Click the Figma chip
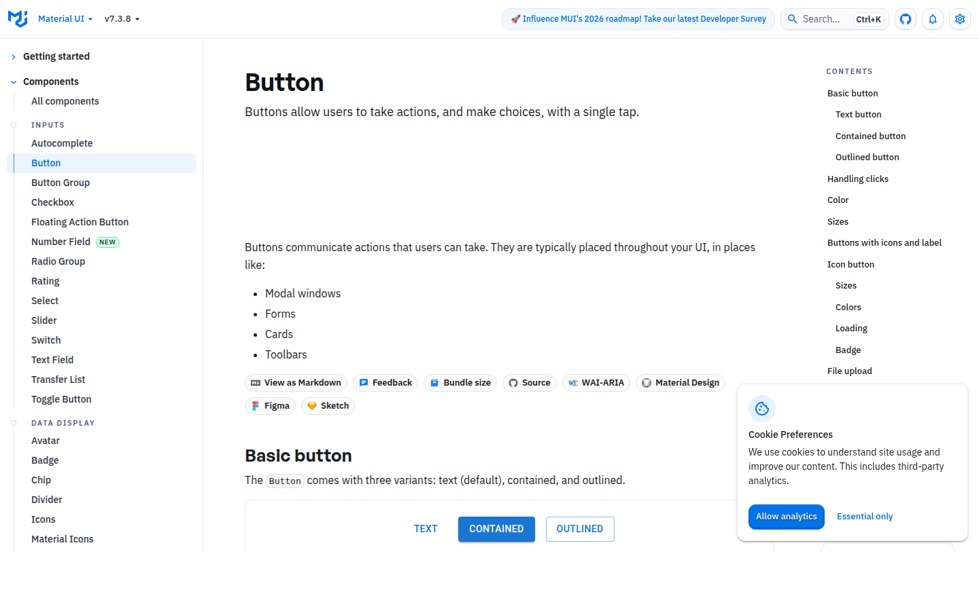The width and height of the screenshot is (979, 611). click(270, 406)
